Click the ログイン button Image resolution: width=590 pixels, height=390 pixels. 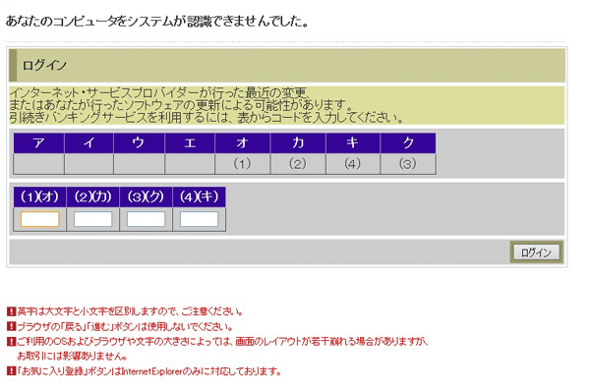pos(536,252)
